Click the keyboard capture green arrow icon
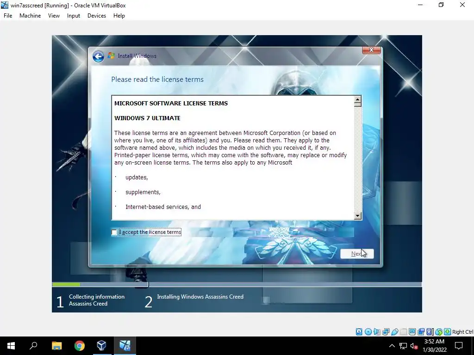This screenshot has height=355, width=474. (x=448, y=332)
